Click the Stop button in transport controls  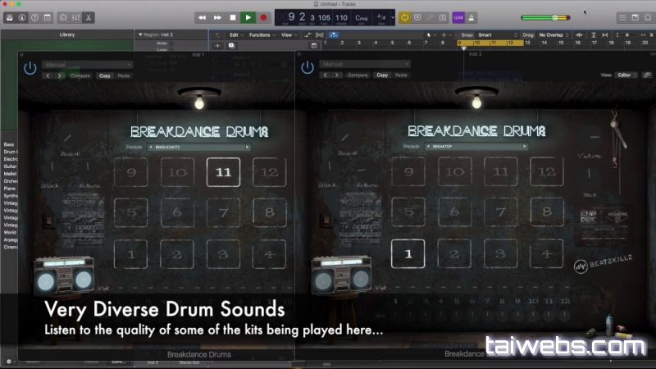point(233,17)
